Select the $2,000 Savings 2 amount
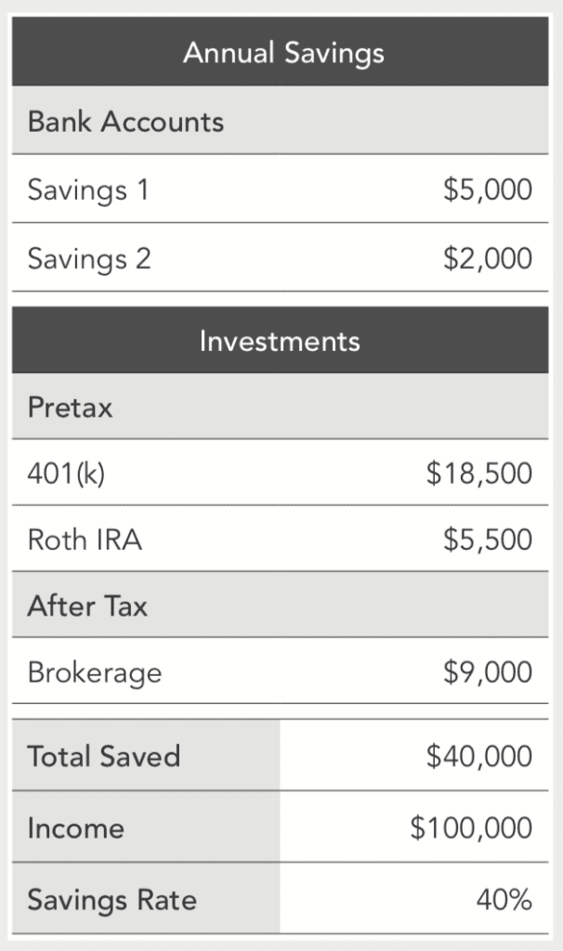The image size is (563, 951). pos(487,258)
